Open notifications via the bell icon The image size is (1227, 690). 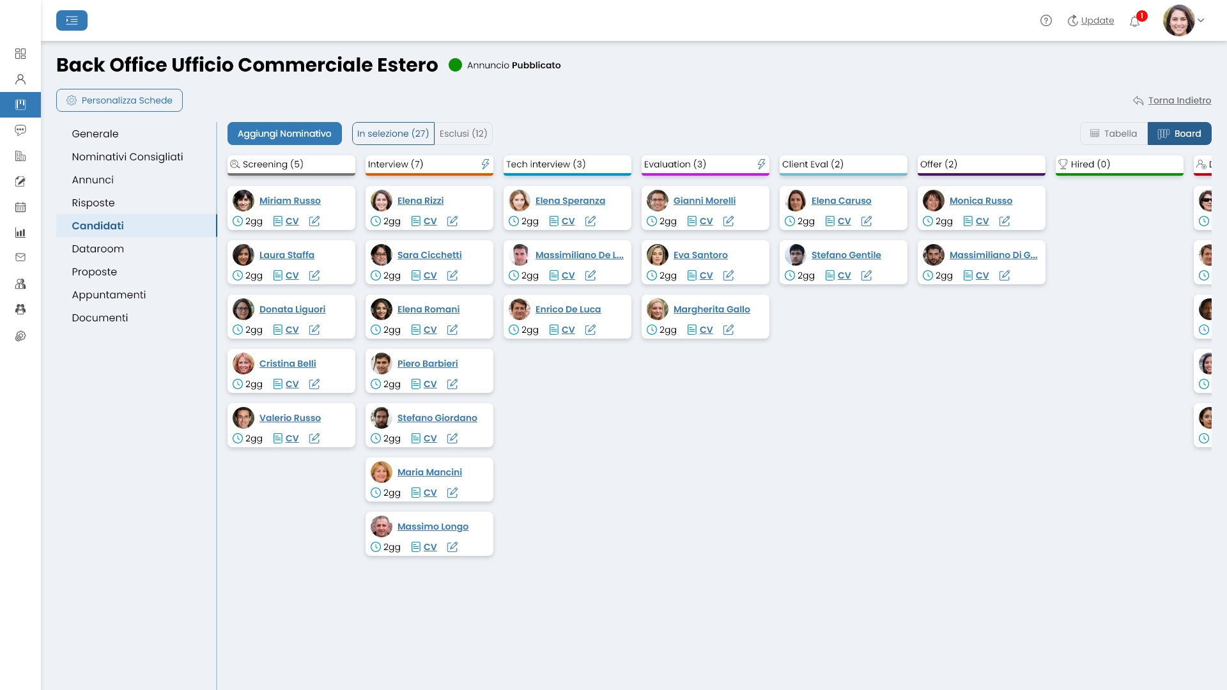click(x=1135, y=21)
